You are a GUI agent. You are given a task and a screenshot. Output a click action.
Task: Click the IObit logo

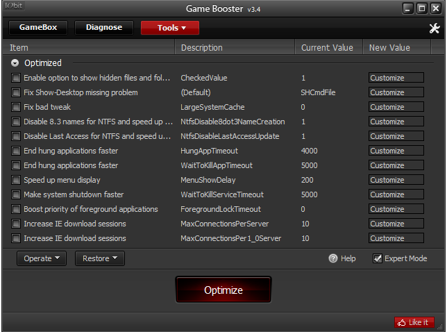(13, 6)
